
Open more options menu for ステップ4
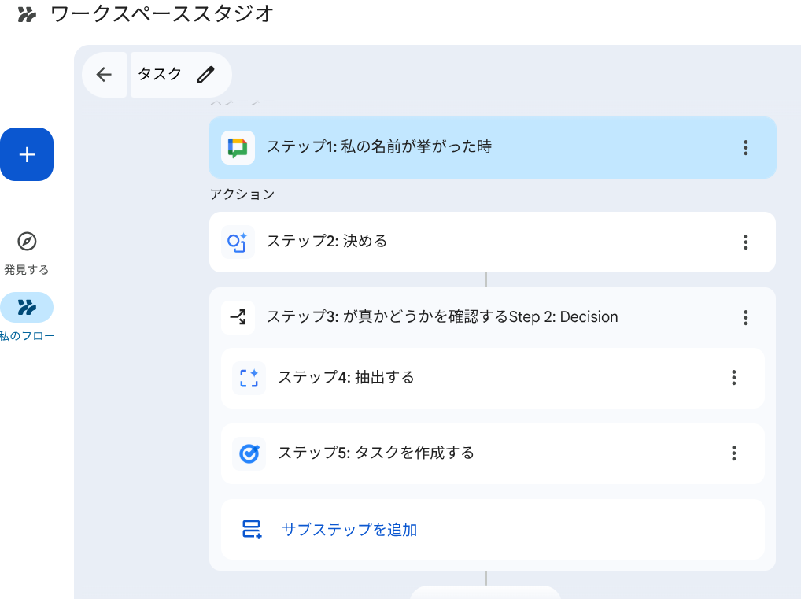pyautogui.click(x=733, y=378)
